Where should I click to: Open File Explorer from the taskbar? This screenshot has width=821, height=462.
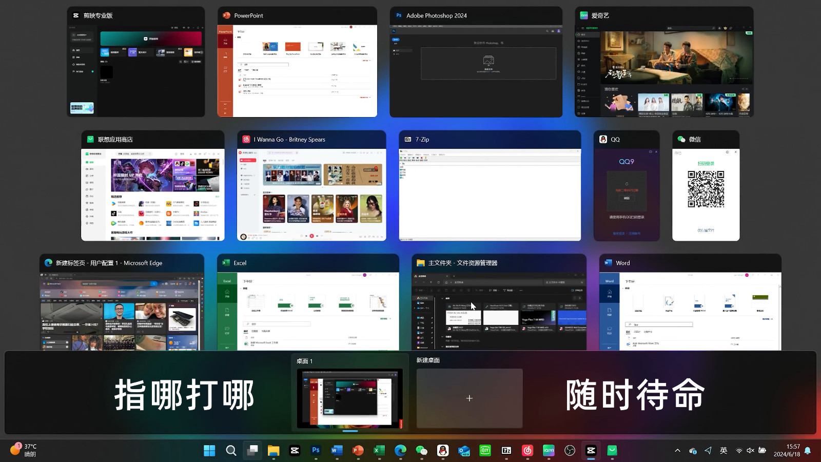[273, 451]
